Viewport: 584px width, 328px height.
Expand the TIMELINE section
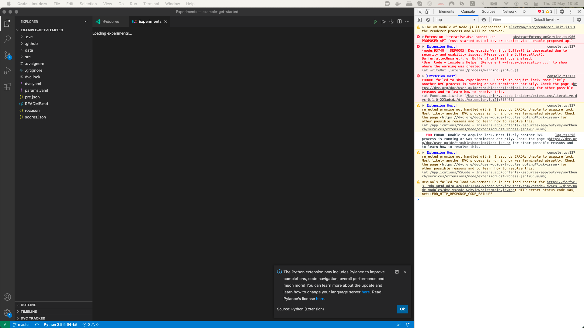[x=54, y=312]
